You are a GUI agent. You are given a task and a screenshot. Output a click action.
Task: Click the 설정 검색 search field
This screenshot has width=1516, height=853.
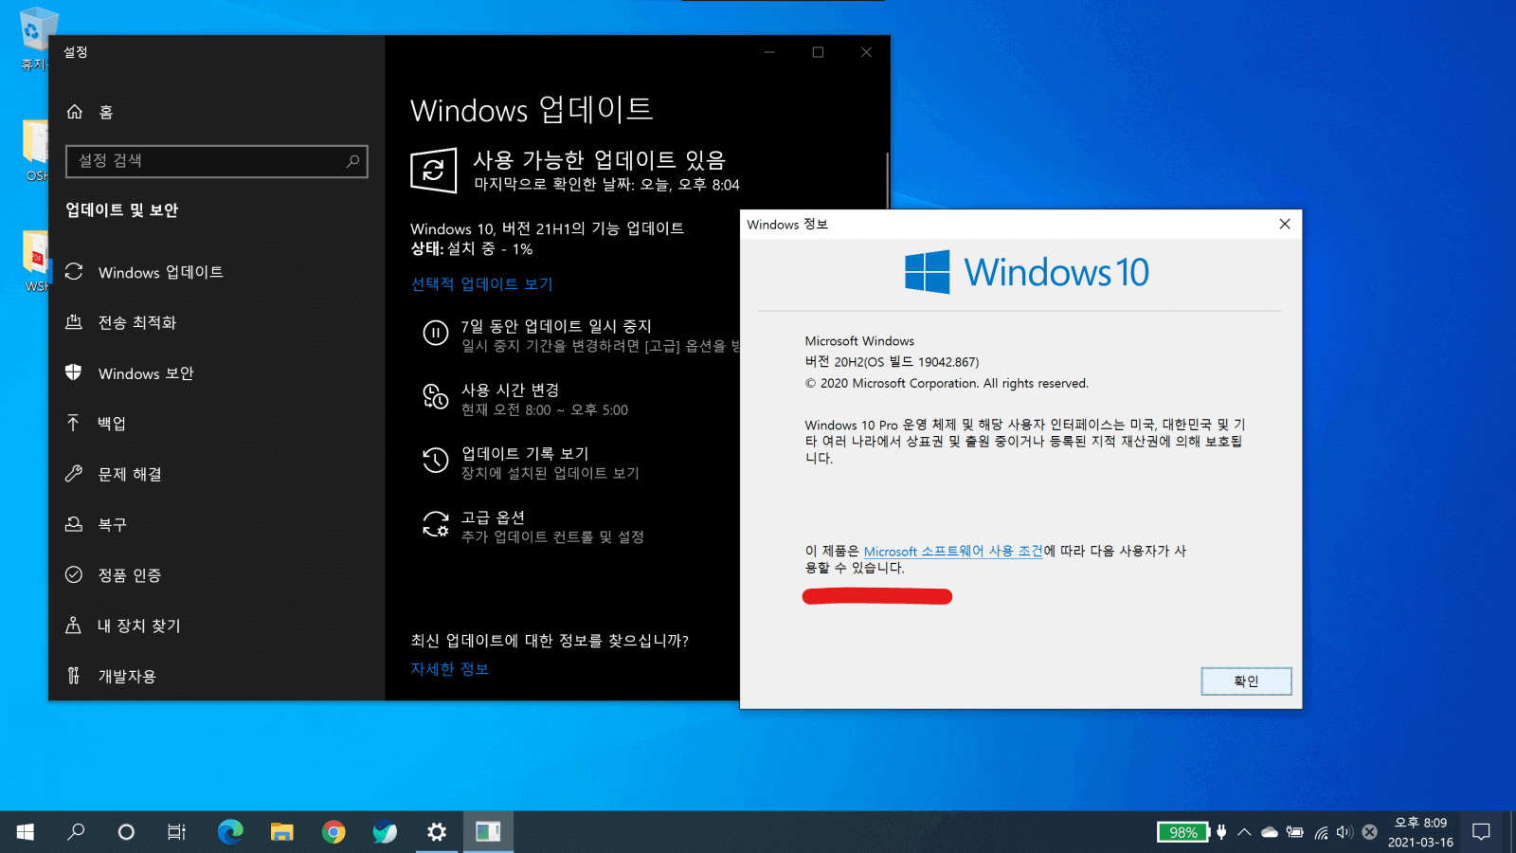[x=217, y=161]
